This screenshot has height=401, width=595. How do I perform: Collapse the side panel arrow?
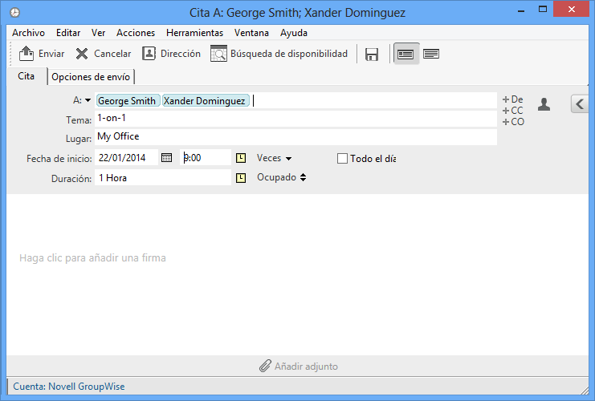tap(580, 103)
